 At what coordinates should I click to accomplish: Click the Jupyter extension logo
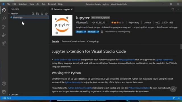coord(62,25)
